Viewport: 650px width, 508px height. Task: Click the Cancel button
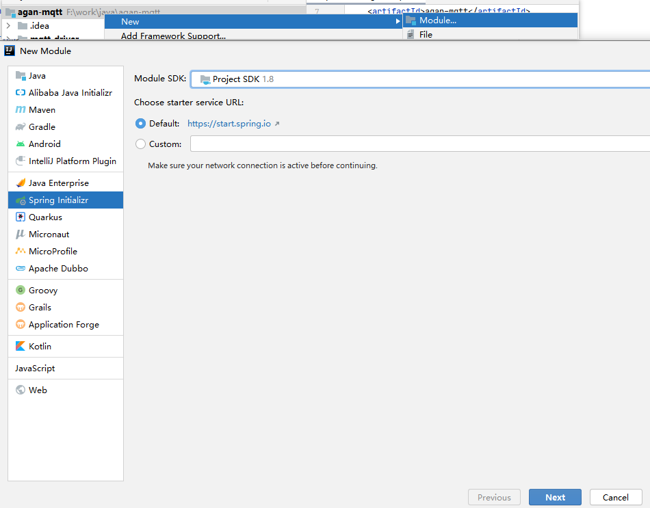coord(616,498)
